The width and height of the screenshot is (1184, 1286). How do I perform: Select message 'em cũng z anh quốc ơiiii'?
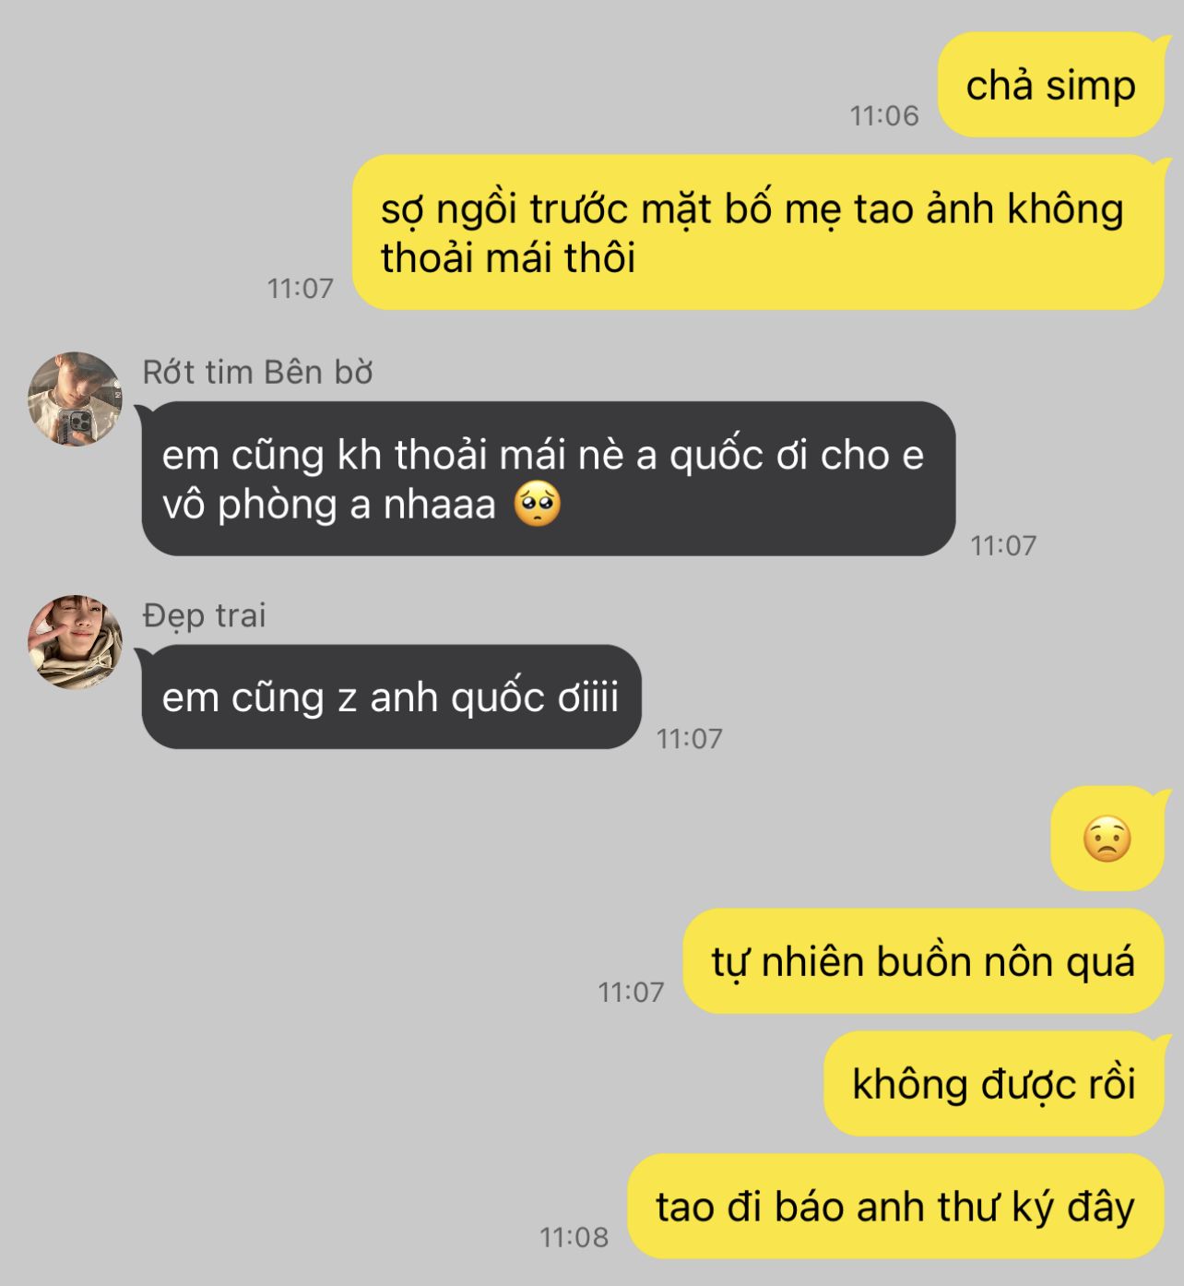(x=391, y=697)
